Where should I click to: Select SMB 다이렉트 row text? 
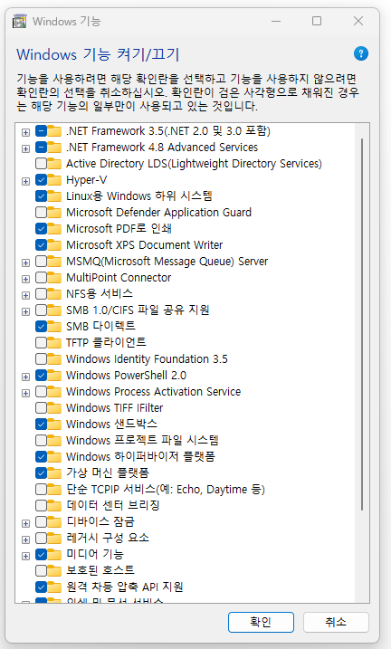(101, 327)
